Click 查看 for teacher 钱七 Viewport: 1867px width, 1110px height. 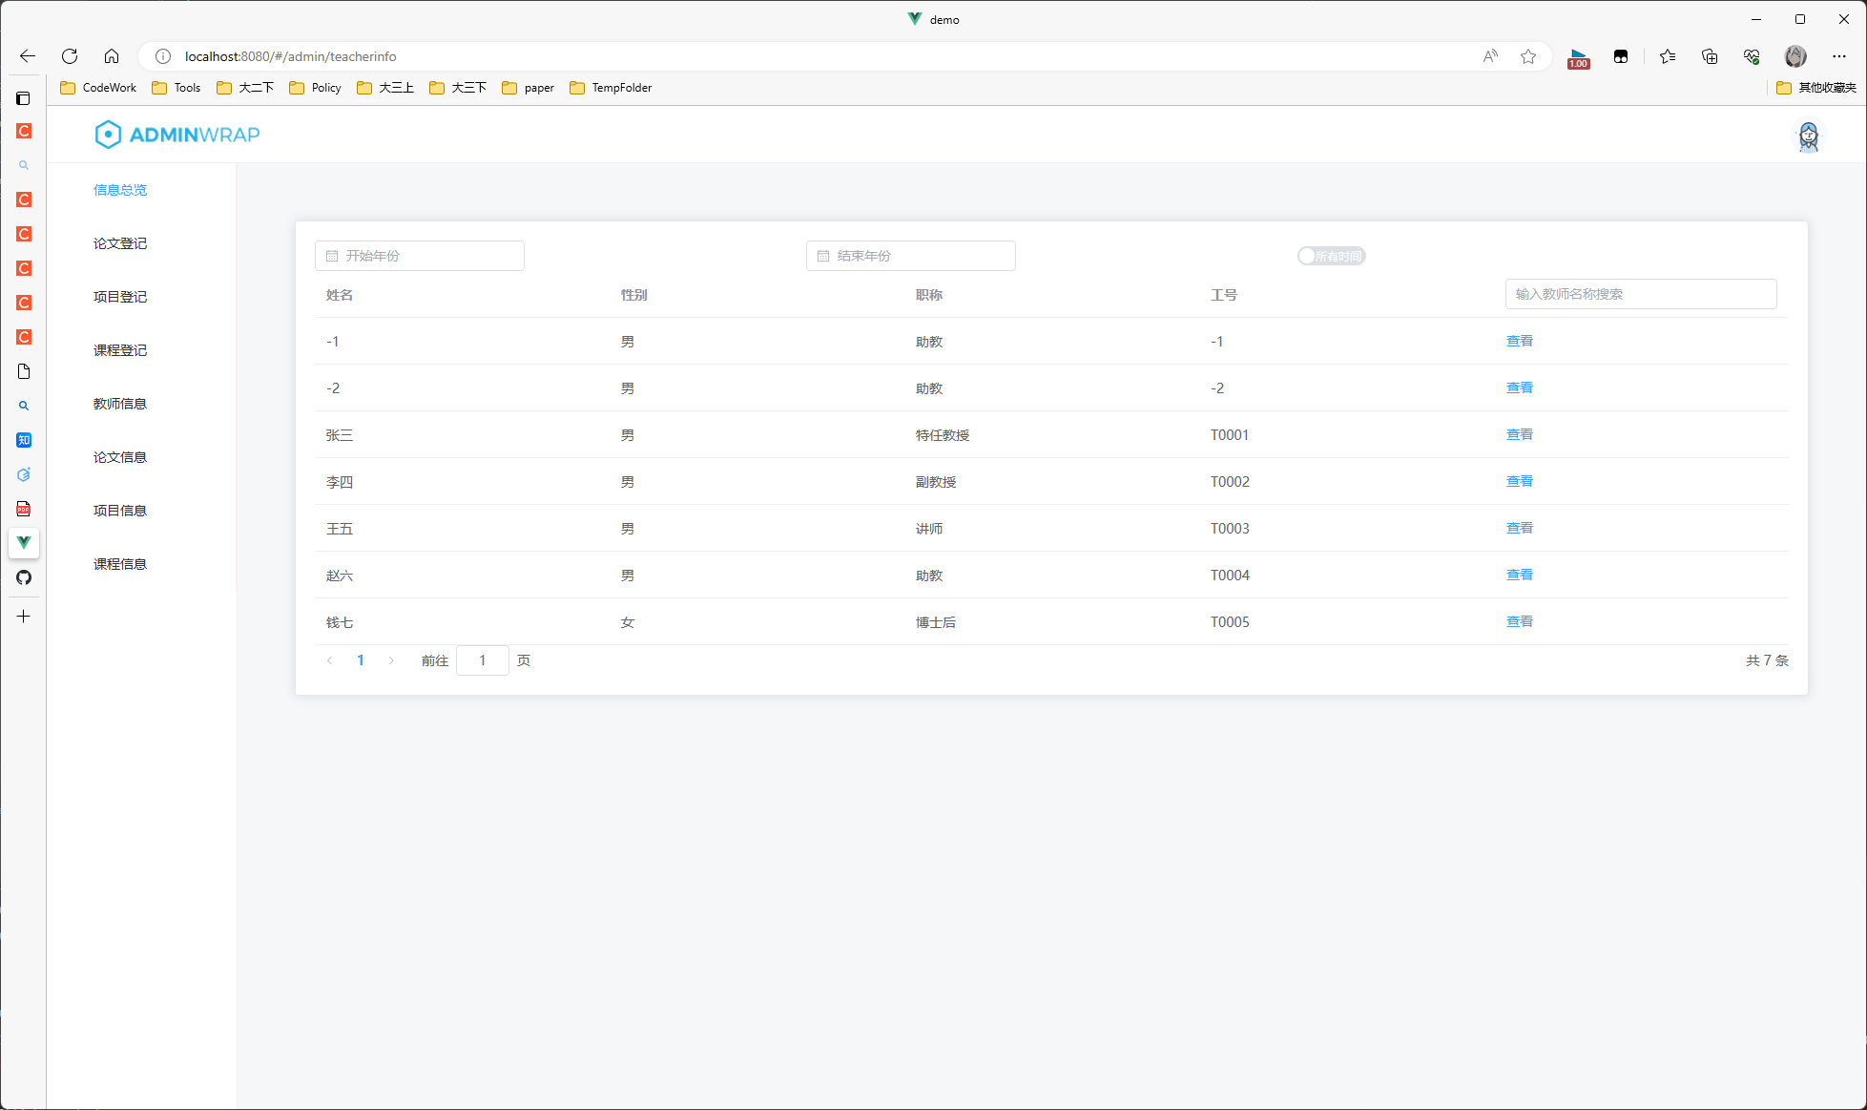point(1519,620)
